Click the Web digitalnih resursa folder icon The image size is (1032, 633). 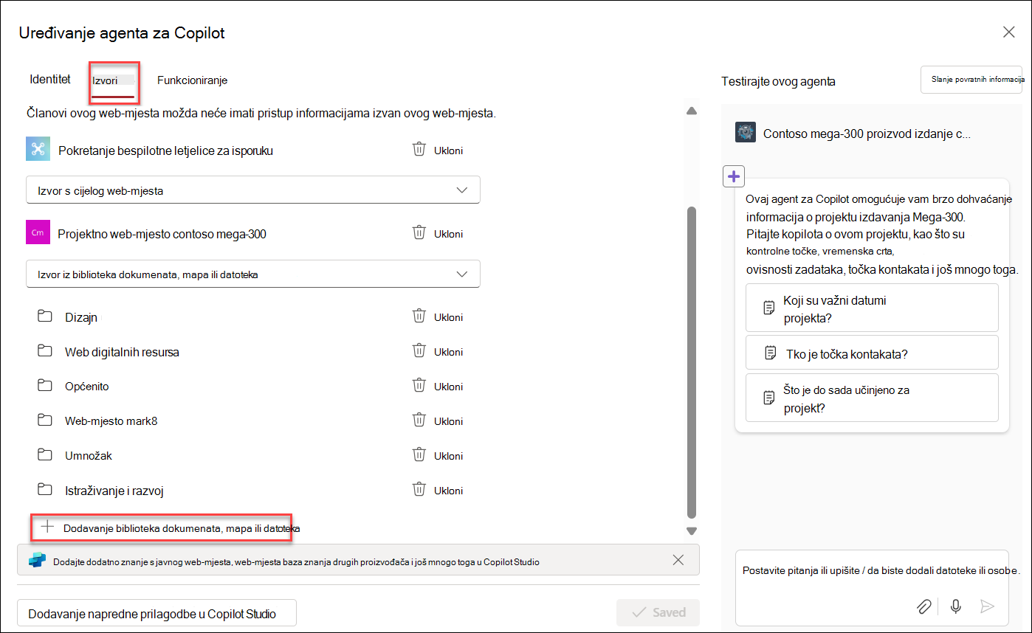pyautogui.click(x=45, y=351)
